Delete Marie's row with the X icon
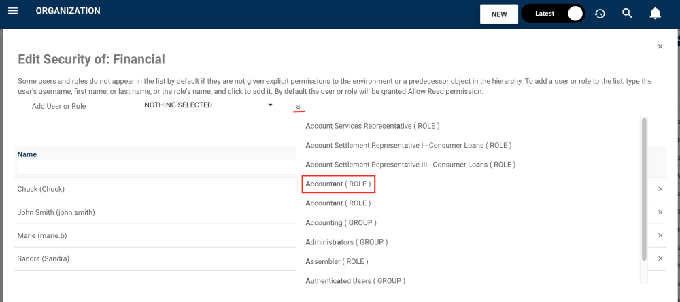 point(660,235)
